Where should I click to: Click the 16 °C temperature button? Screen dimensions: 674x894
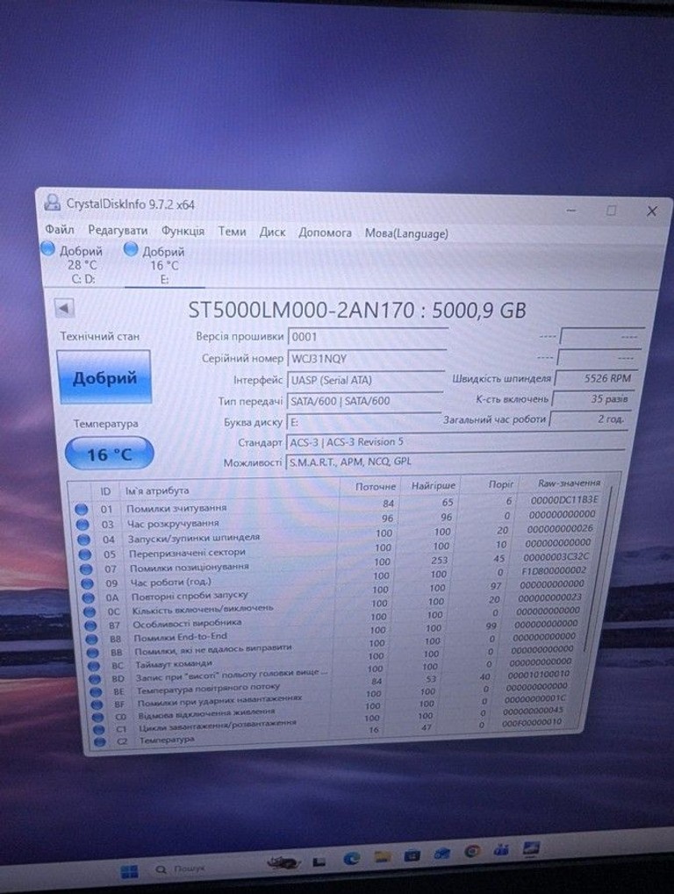click(110, 454)
